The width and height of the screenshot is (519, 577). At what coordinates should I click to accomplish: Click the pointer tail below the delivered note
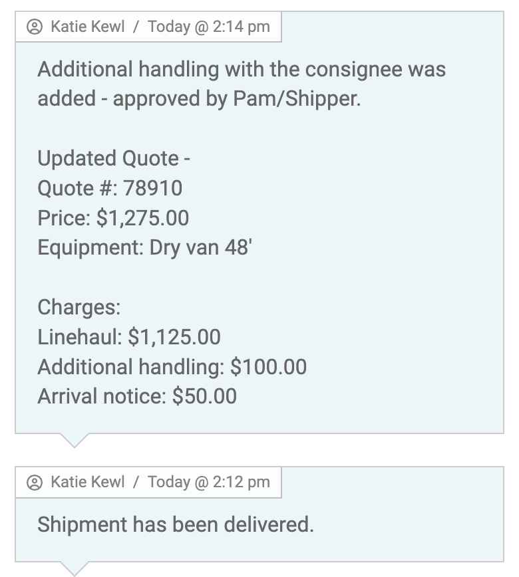pyautogui.click(x=74, y=568)
